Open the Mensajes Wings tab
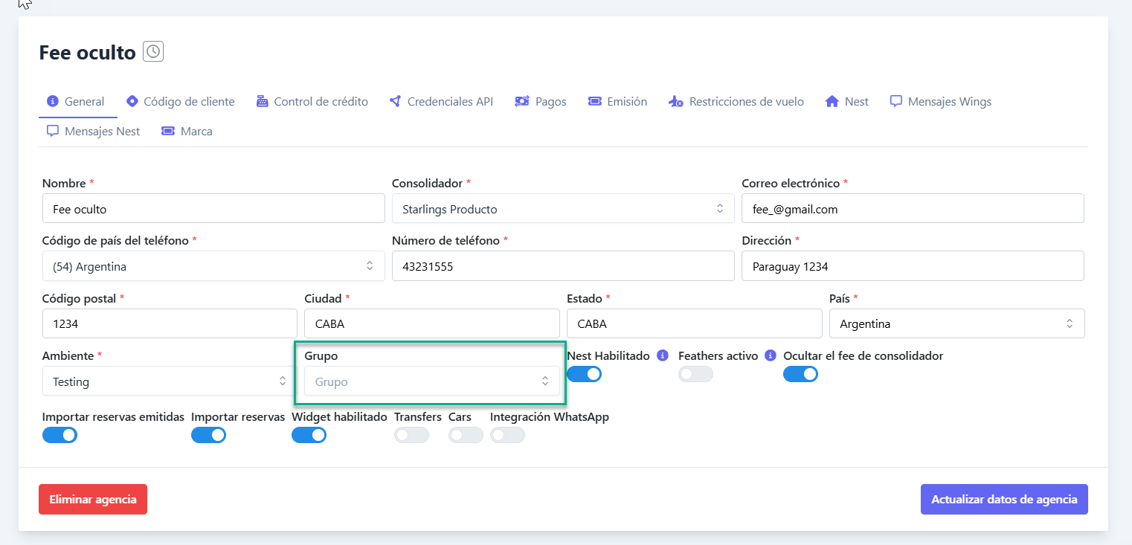Viewport: 1132px width, 545px height. tap(941, 102)
